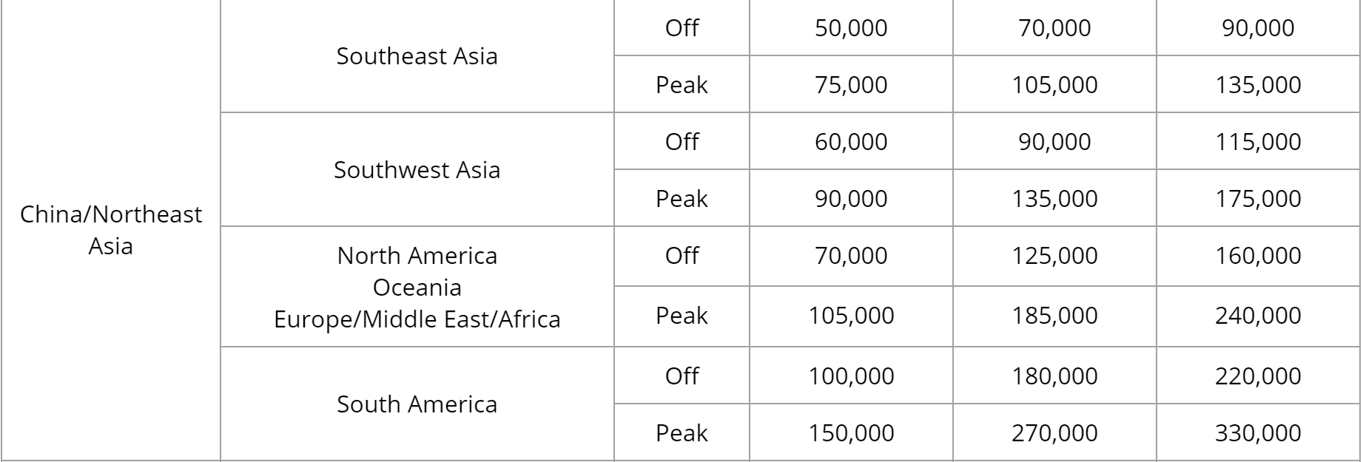Select the Southwest Asia destination cell
Screen dimensions: 1363x462
click(417, 169)
